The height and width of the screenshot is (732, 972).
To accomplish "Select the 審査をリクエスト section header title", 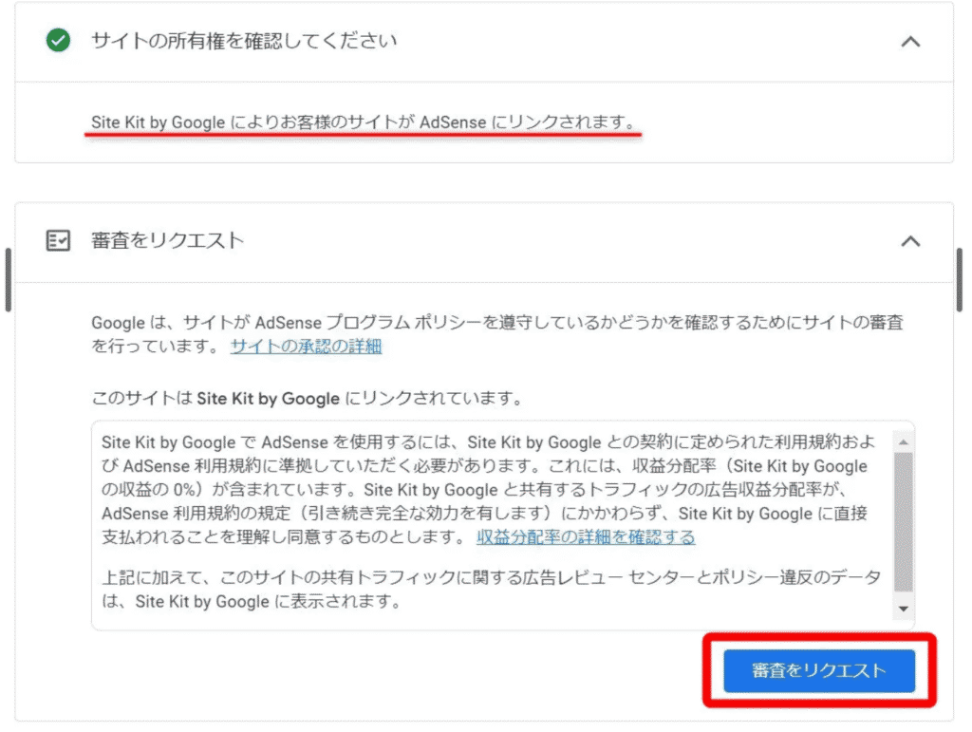I will tap(168, 240).
